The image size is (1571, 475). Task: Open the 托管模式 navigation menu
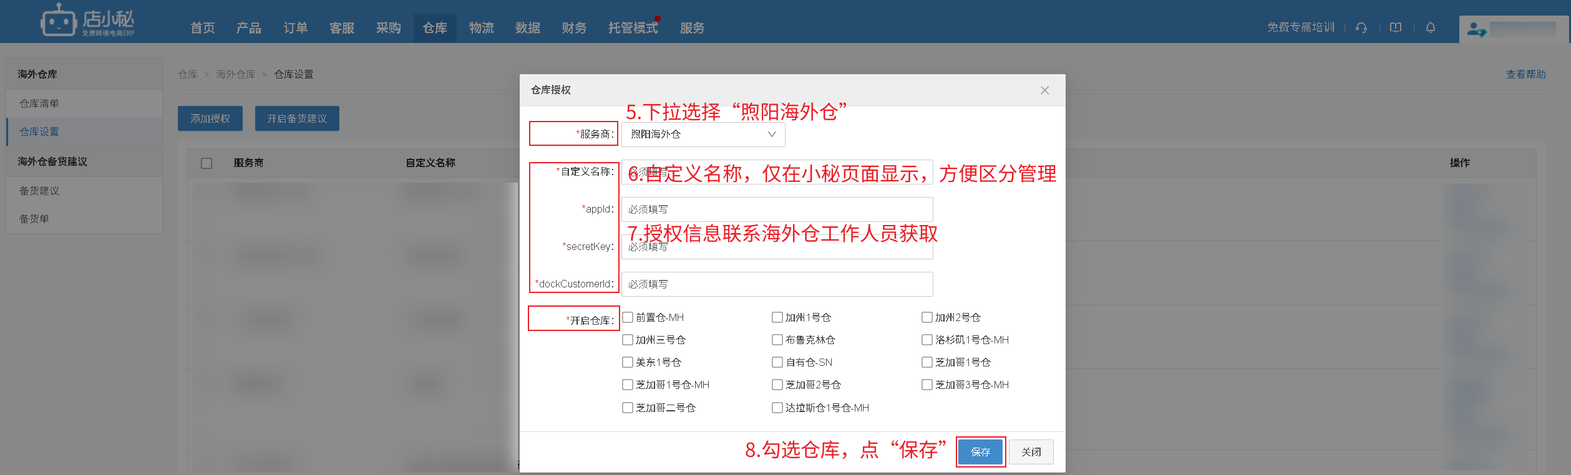(x=633, y=28)
